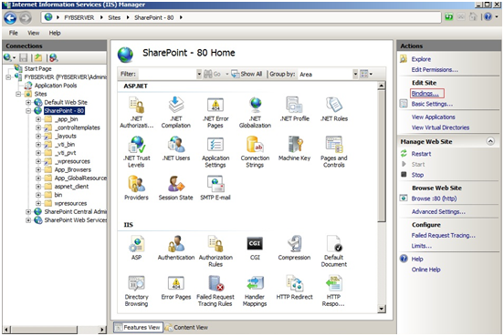Open the View menu

click(34, 33)
